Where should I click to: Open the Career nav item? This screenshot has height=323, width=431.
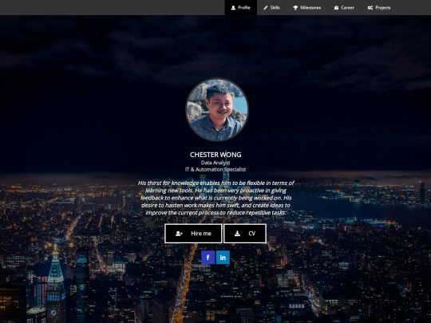point(344,8)
